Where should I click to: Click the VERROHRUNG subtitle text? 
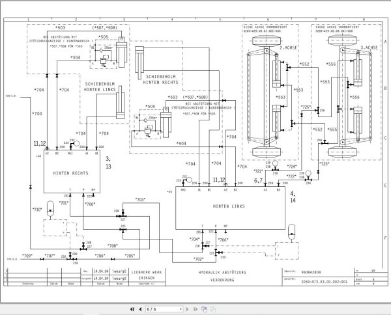[222, 280]
